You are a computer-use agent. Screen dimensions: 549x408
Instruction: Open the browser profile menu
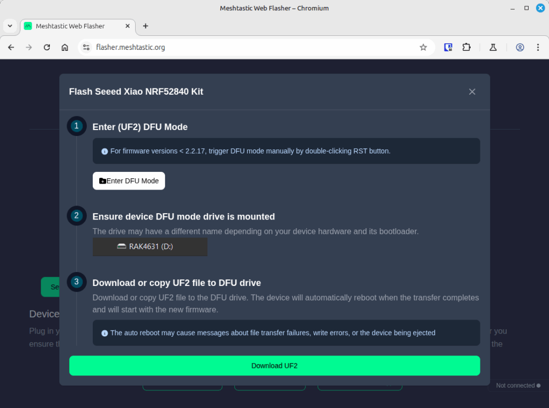(520, 47)
